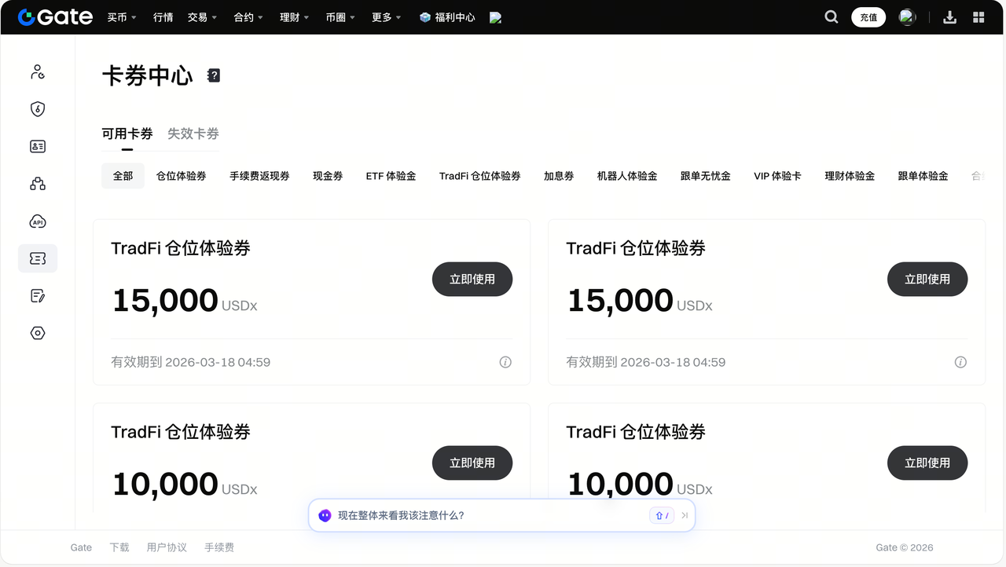Open the grid apps menu icon
This screenshot has height=567, width=1006.
[978, 17]
